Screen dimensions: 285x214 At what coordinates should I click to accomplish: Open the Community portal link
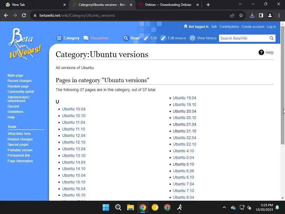pyautogui.click(x=21, y=91)
